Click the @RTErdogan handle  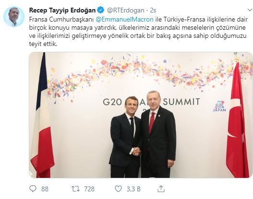click(x=125, y=11)
